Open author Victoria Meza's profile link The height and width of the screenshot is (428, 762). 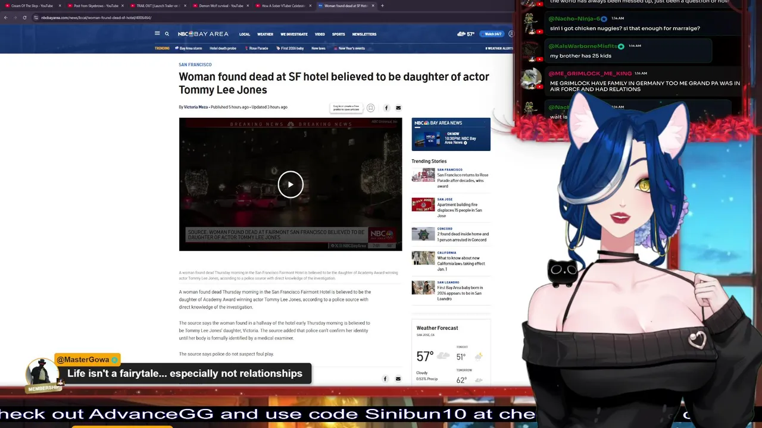click(x=196, y=107)
